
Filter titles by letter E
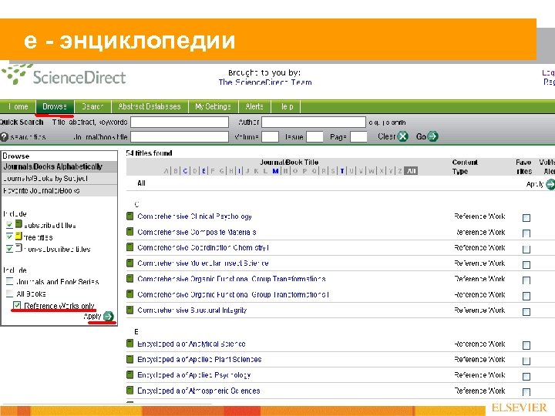point(203,171)
